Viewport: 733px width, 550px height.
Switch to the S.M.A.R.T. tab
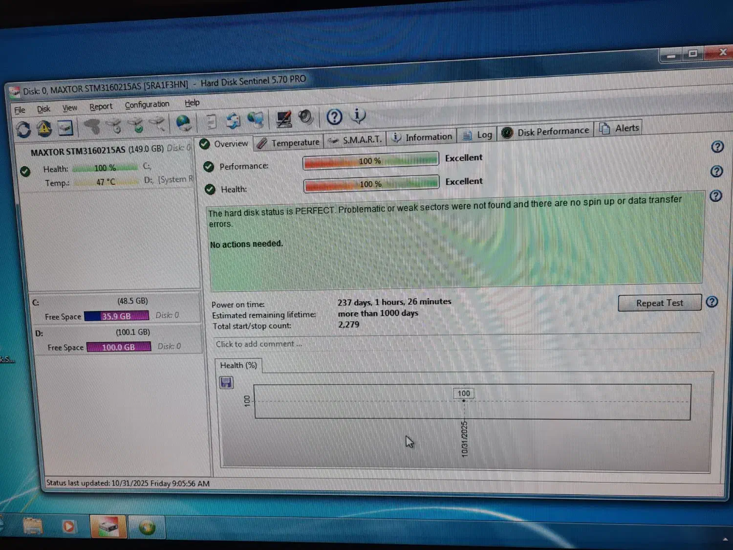pos(355,140)
